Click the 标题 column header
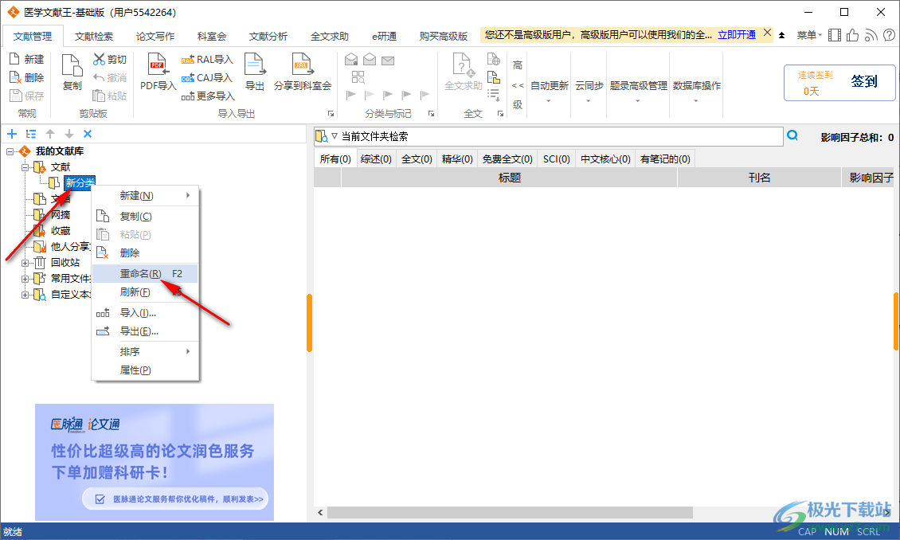 (509, 178)
